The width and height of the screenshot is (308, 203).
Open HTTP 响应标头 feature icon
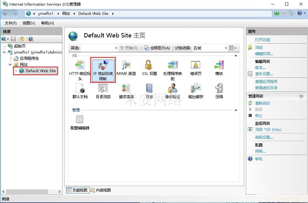[x=80, y=71]
